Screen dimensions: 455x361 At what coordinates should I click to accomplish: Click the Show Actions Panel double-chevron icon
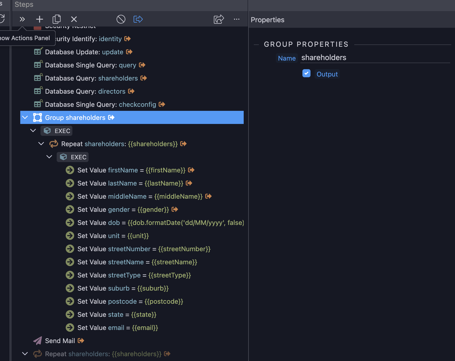pos(22,19)
